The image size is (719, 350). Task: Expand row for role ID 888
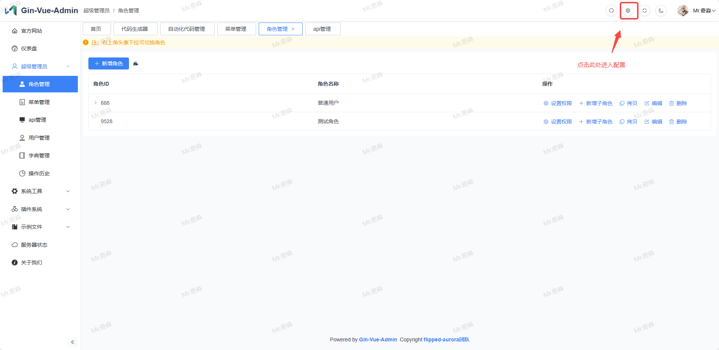(x=96, y=103)
